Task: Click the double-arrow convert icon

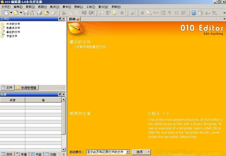Action: point(207,13)
